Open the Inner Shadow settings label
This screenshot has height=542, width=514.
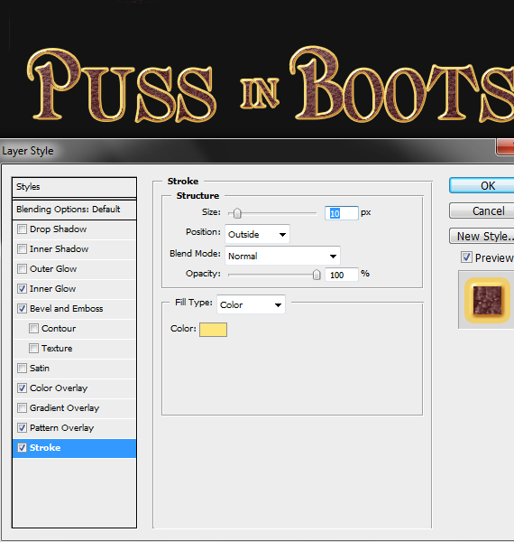[59, 249]
